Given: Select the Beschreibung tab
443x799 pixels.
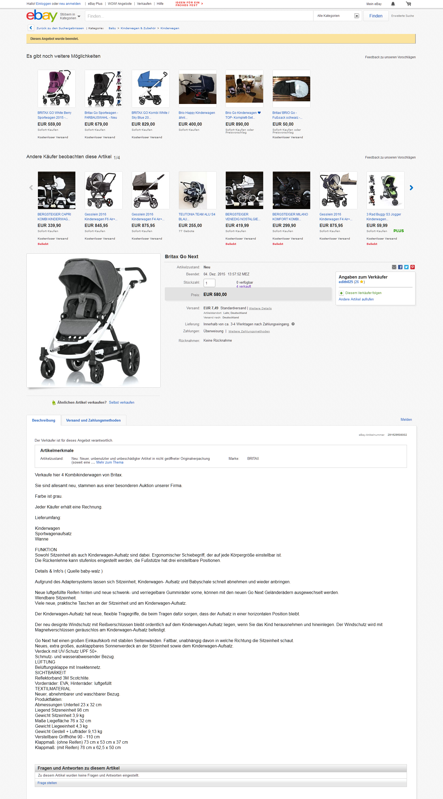Looking at the screenshot, I should [x=44, y=420].
